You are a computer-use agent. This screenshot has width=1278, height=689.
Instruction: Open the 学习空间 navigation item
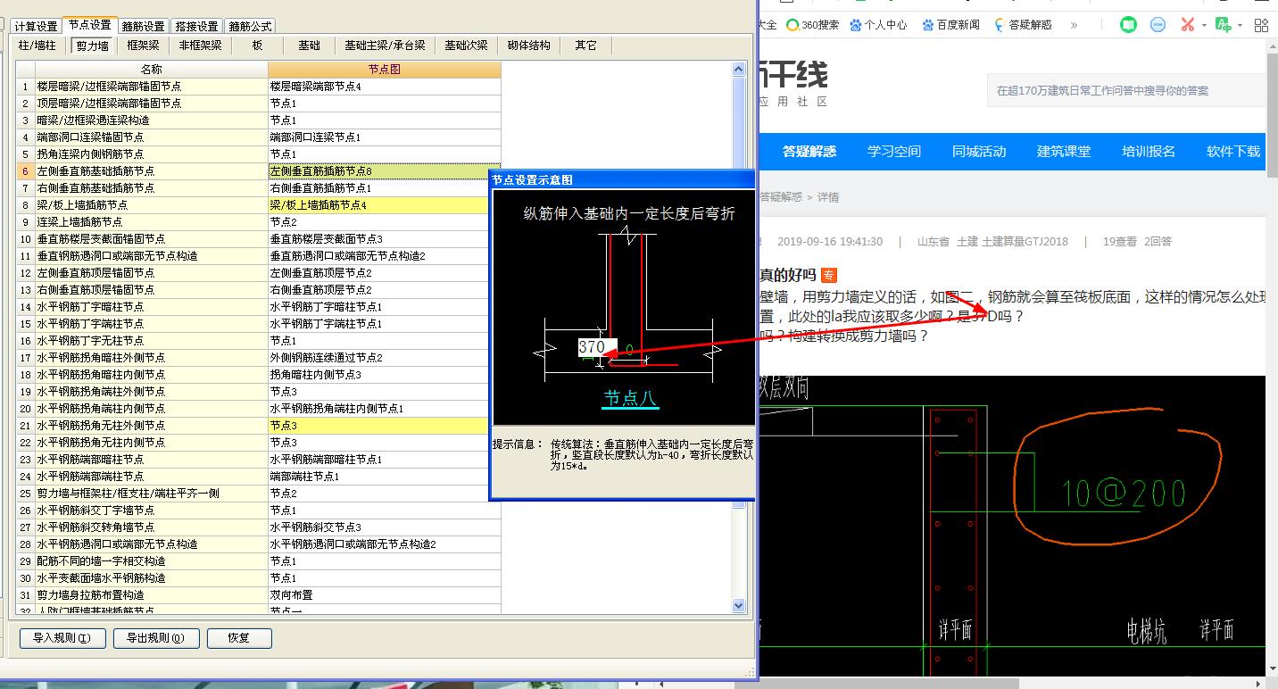[x=894, y=152]
